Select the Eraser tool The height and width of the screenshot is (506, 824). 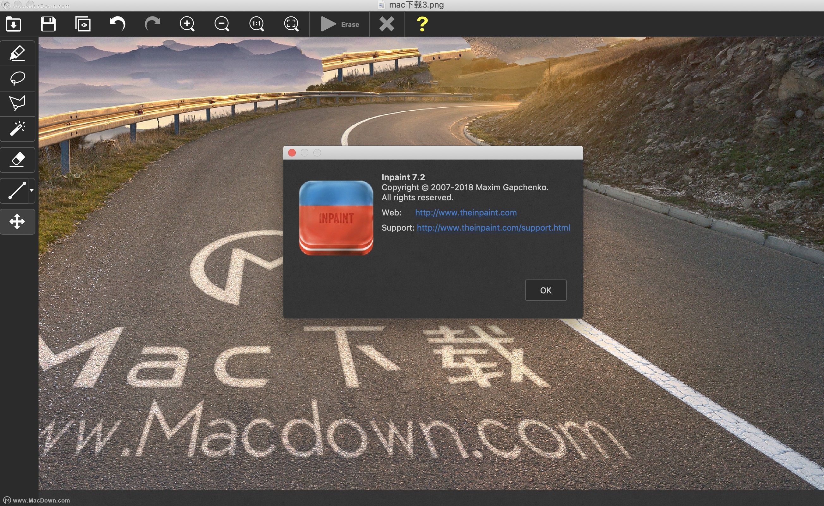tap(17, 160)
